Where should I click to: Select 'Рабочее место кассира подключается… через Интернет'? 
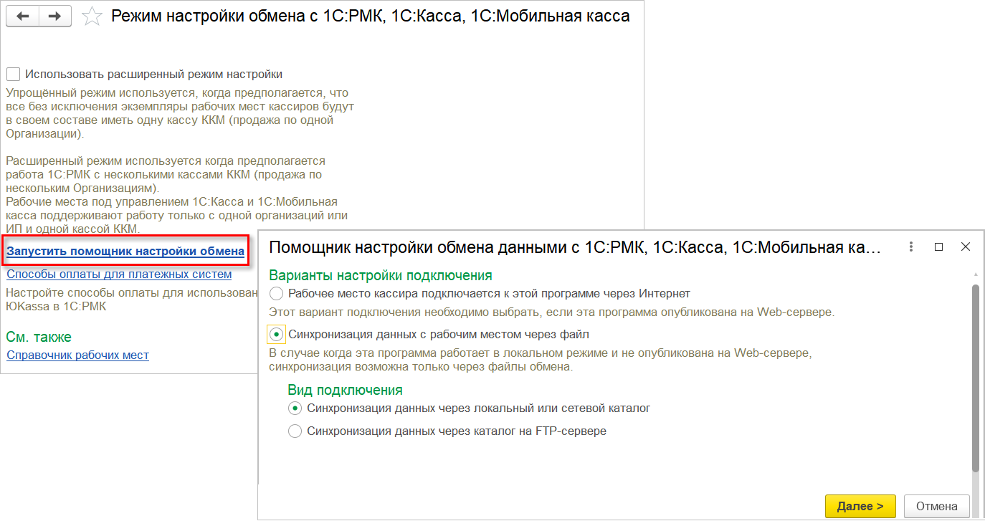pyautogui.click(x=276, y=293)
